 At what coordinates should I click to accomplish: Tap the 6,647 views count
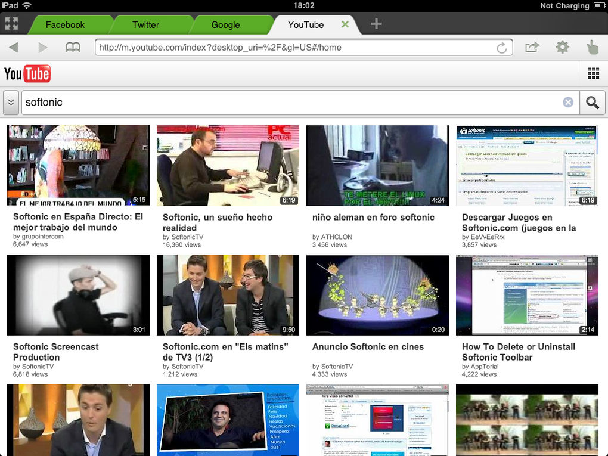(x=30, y=244)
